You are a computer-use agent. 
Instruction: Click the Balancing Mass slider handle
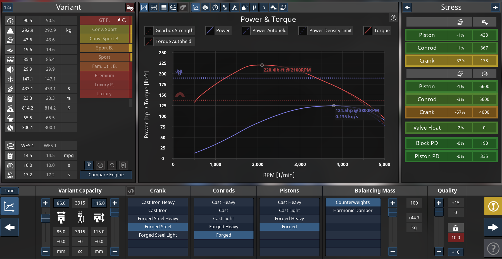(392, 212)
